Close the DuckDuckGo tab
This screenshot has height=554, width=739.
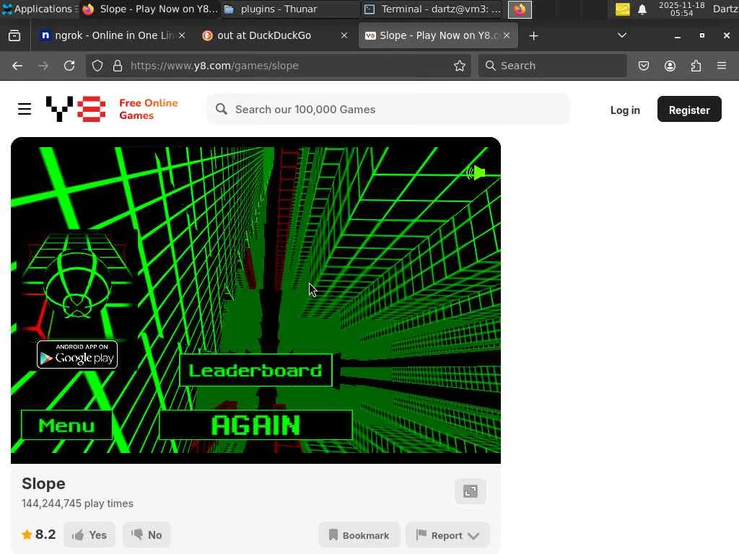click(x=344, y=35)
